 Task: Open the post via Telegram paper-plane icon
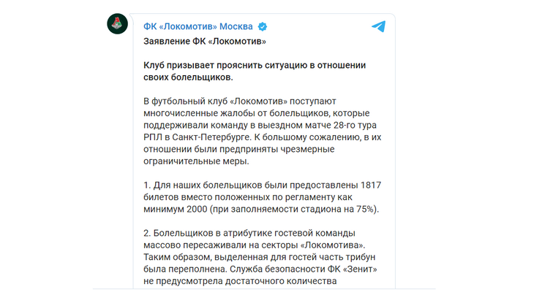[377, 27]
